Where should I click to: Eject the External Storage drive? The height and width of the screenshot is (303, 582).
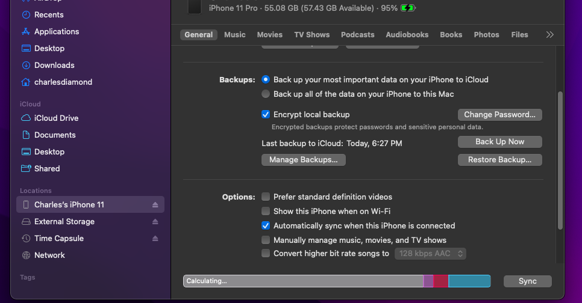click(x=155, y=222)
